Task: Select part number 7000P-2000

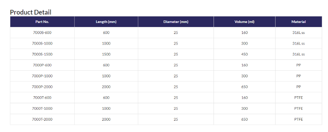Action: [42, 87]
